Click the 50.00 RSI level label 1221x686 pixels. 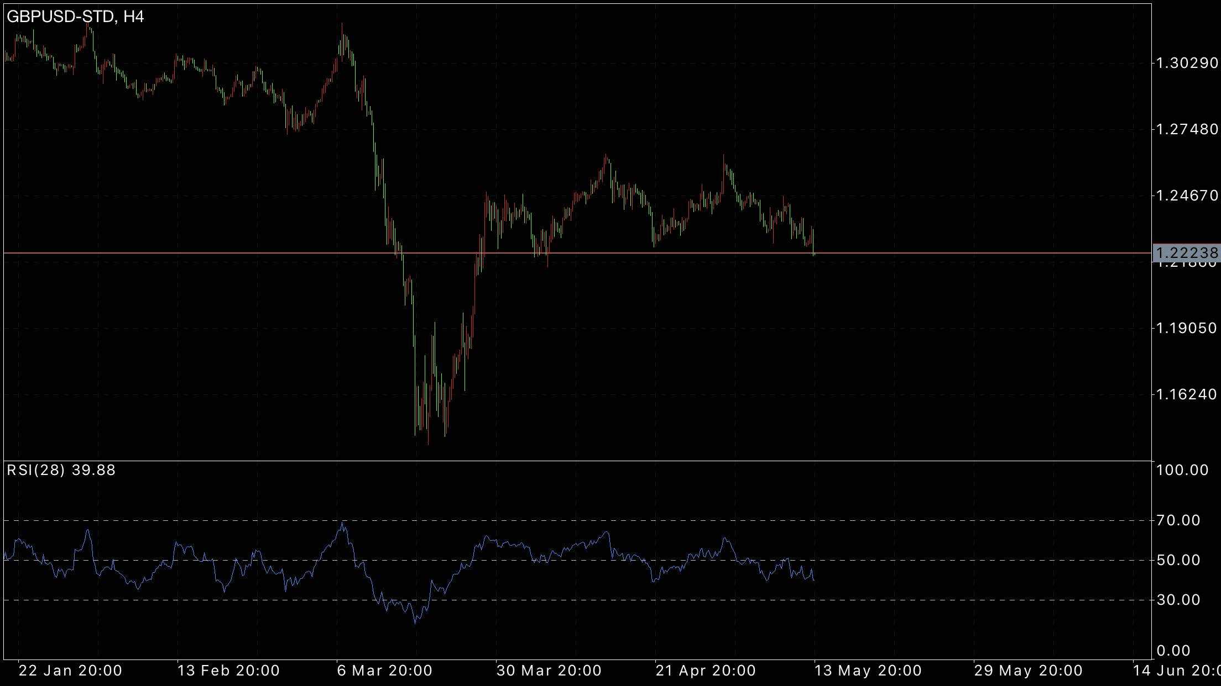coord(1178,560)
